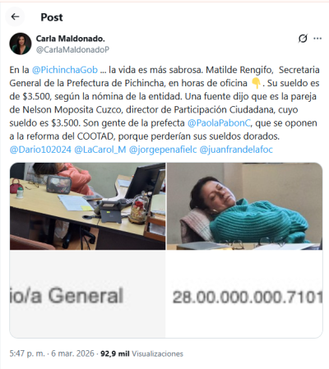Open the image showing 28.00.000.000.7101
329x369 pixels.
(x=244, y=294)
